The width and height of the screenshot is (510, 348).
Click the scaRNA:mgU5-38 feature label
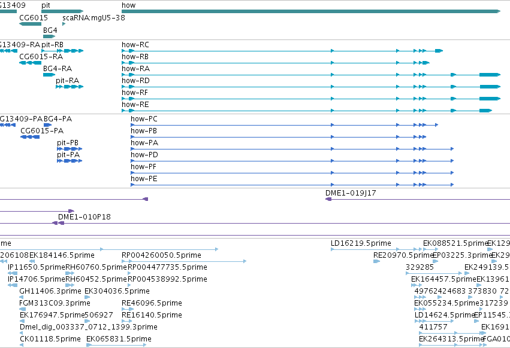tap(93, 17)
